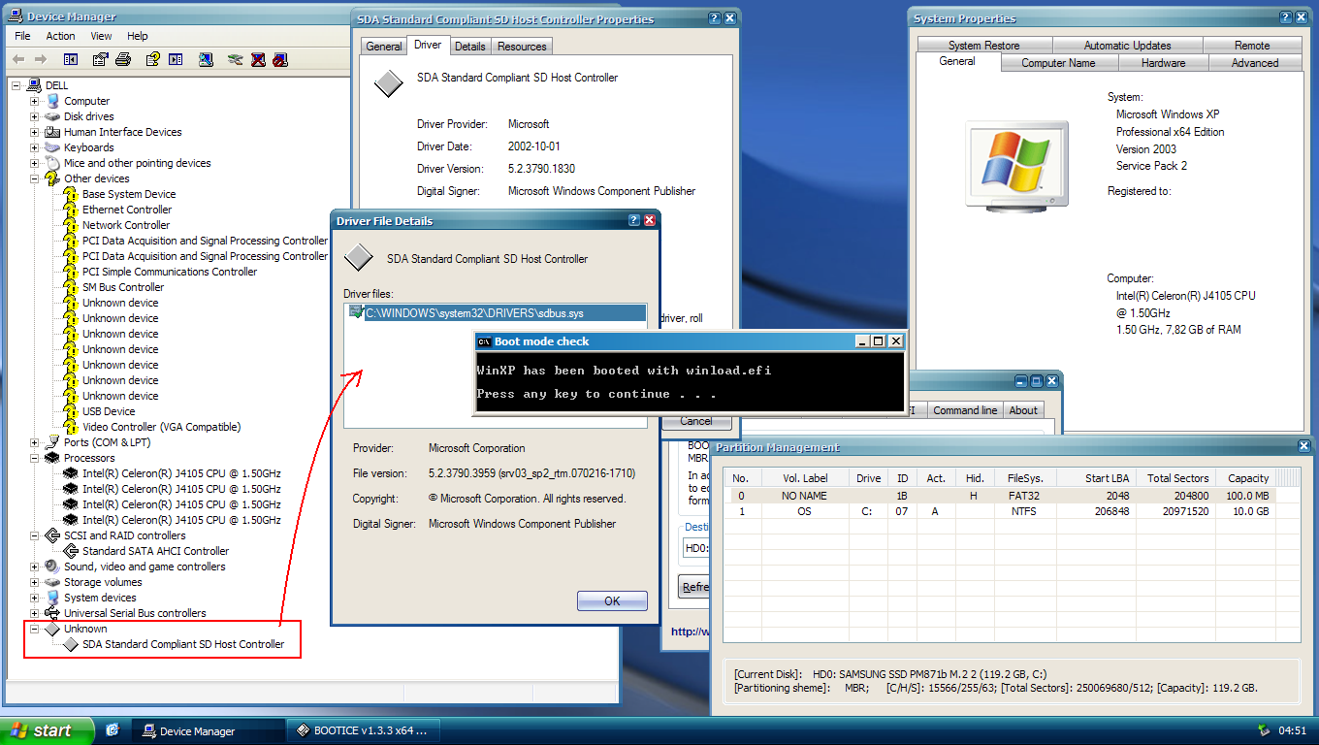Expand the Mice and other pointing devices node

pos(34,163)
